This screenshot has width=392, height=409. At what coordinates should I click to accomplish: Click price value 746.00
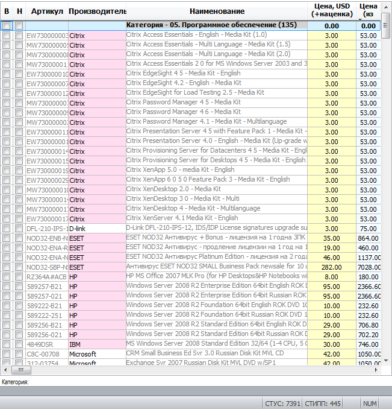(369, 344)
